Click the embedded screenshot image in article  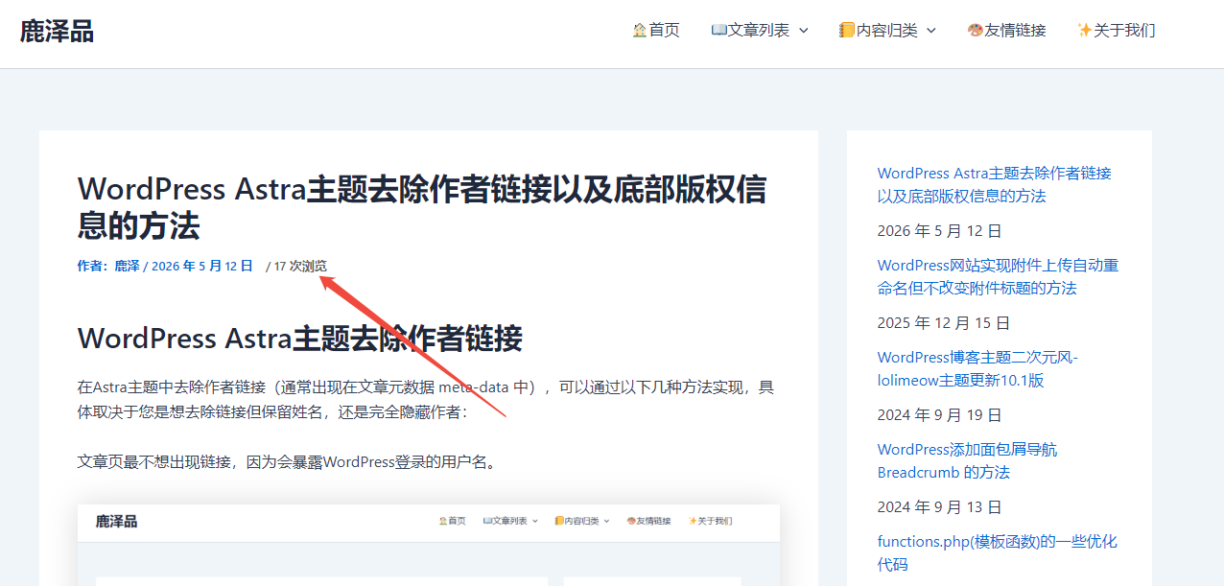point(429,545)
